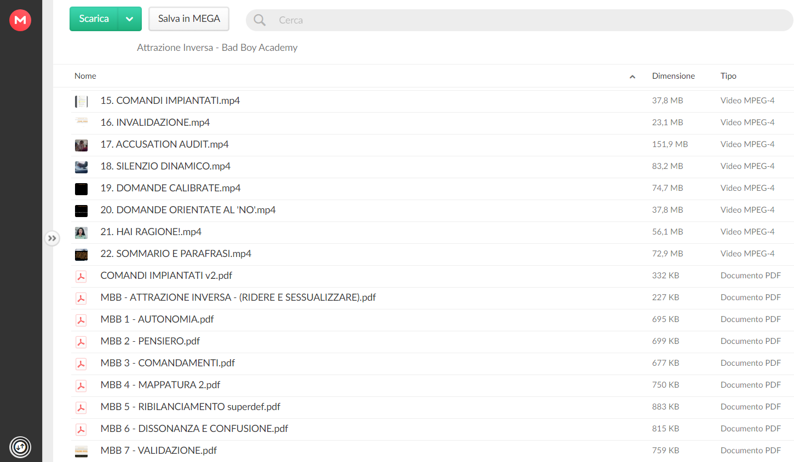Click thumbnail of 20. DOMANDE ORIENTATE AL 'NO'.mp4

pos(81,210)
